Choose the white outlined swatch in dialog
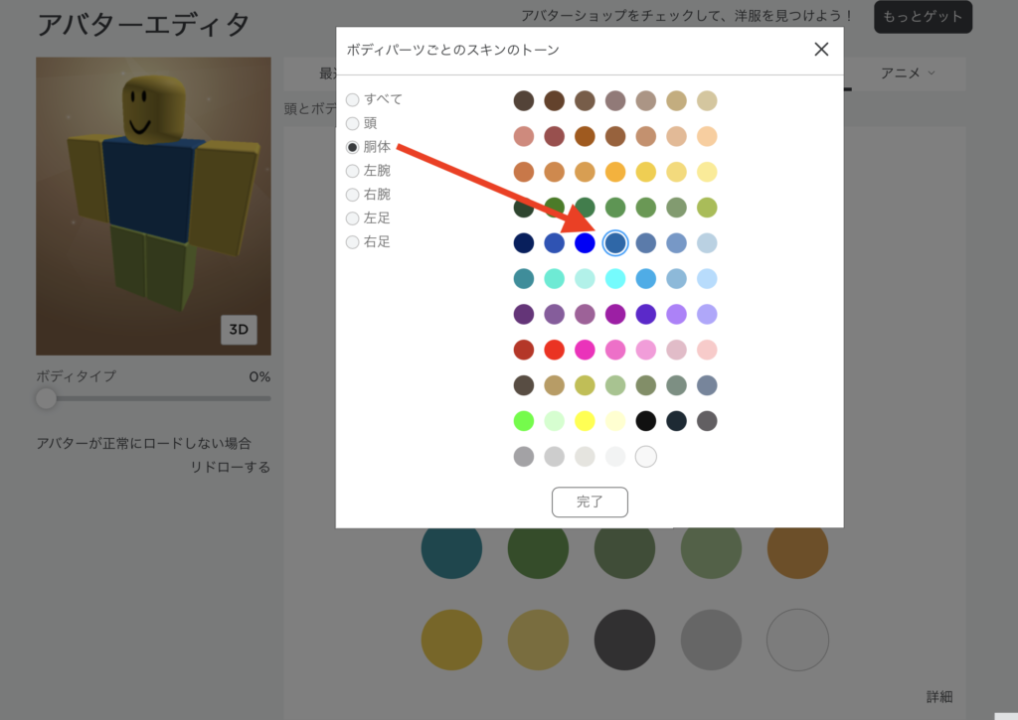The image size is (1018, 720). pos(646,457)
